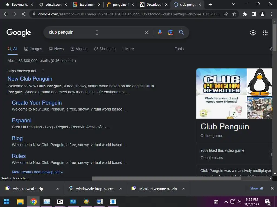Image resolution: width=277 pixels, height=207 pixels.
Task: Open the Extensions puzzle icon
Action: (x=245, y=14)
